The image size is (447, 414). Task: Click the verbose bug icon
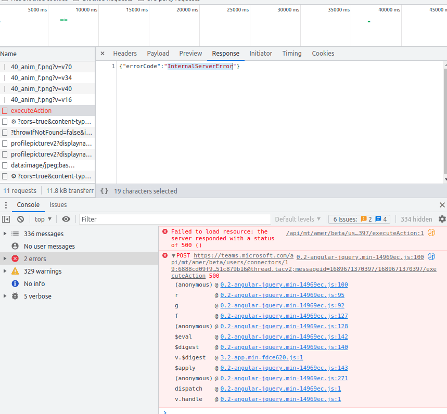15,296
